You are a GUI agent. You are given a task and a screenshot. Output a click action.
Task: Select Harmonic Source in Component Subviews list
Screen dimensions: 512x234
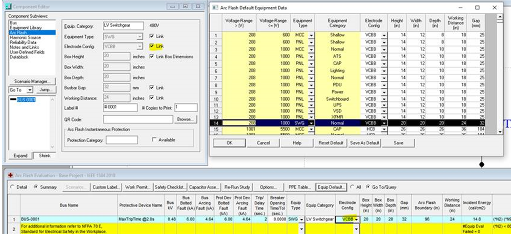pos(25,37)
